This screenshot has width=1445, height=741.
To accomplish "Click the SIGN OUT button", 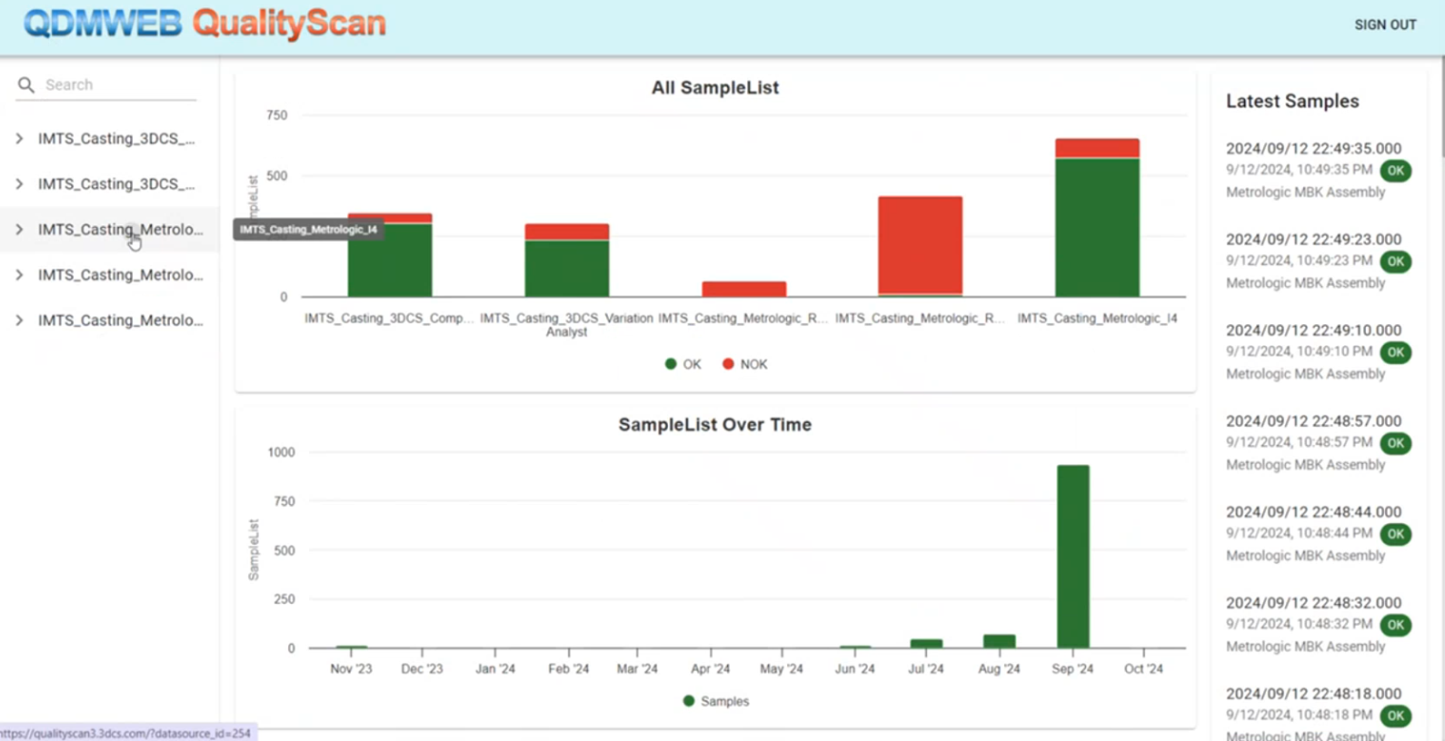I will pyautogui.click(x=1385, y=25).
